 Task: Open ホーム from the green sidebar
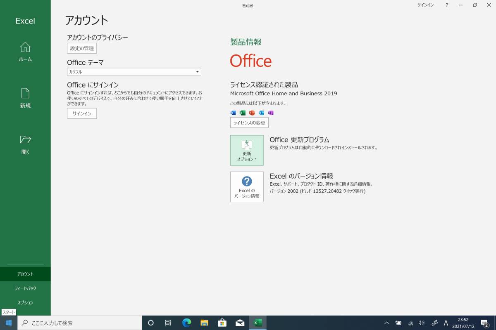(25, 51)
